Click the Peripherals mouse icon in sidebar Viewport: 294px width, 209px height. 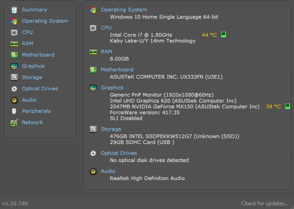(14, 111)
